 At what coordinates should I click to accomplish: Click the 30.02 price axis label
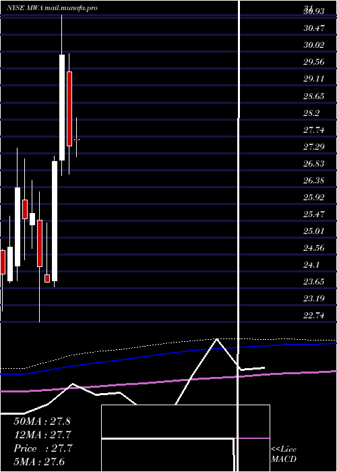pos(314,45)
